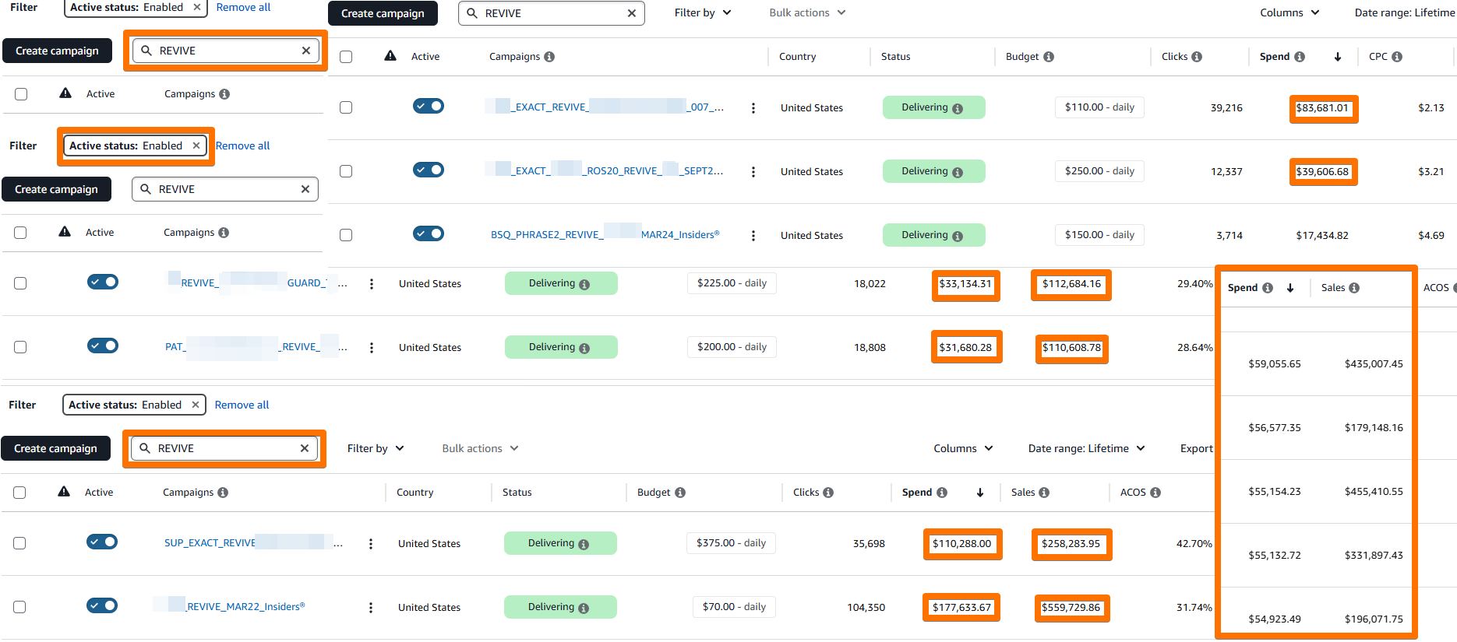Click Delivering info icon in $110.00 daily row
Screen dimensions: 1457x642
point(958,108)
